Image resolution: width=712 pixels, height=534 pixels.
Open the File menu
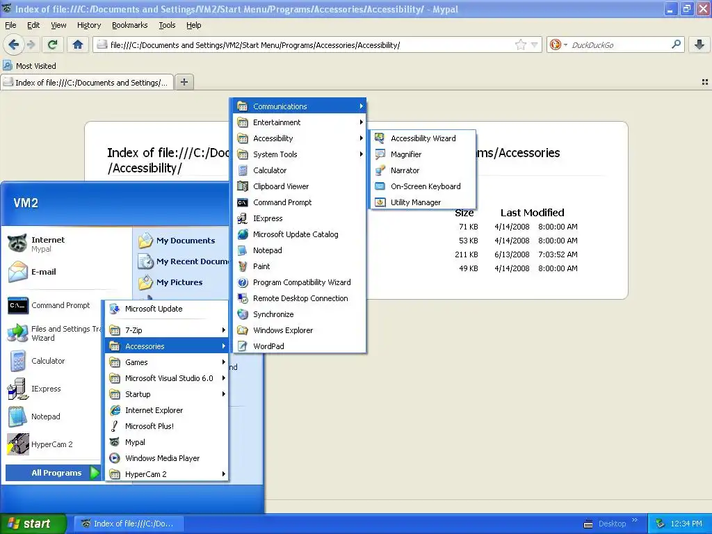[x=10, y=25]
